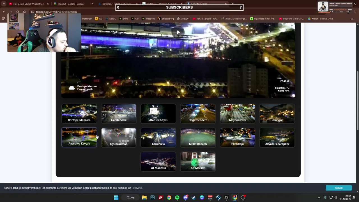Open the Download It For Free bookmark
The height and width of the screenshot is (202, 359).
coord(263,19)
